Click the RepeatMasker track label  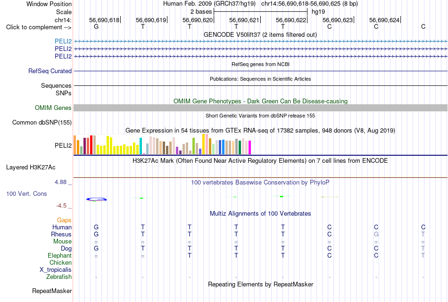tap(52, 291)
